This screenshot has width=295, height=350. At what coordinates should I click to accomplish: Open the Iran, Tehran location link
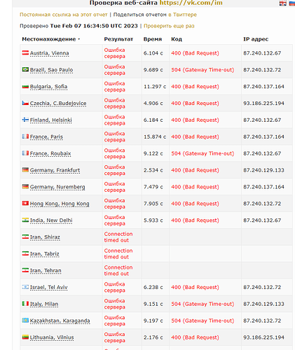click(46, 270)
